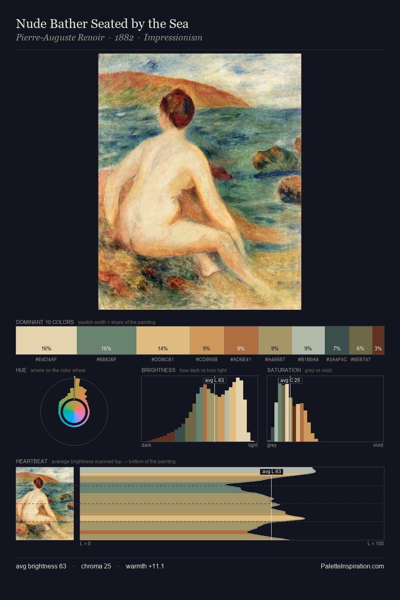This screenshot has width=400, height=600.
Task: Click the 'warmth +11.1' footer stat
Action: 145,566
